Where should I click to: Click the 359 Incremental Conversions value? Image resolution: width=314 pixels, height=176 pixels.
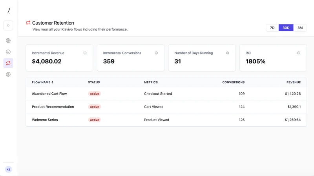click(109, 61)
